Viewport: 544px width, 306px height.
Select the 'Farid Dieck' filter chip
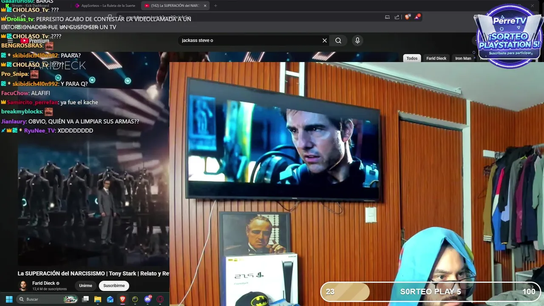pyautogui.click(x=436, y=58)
